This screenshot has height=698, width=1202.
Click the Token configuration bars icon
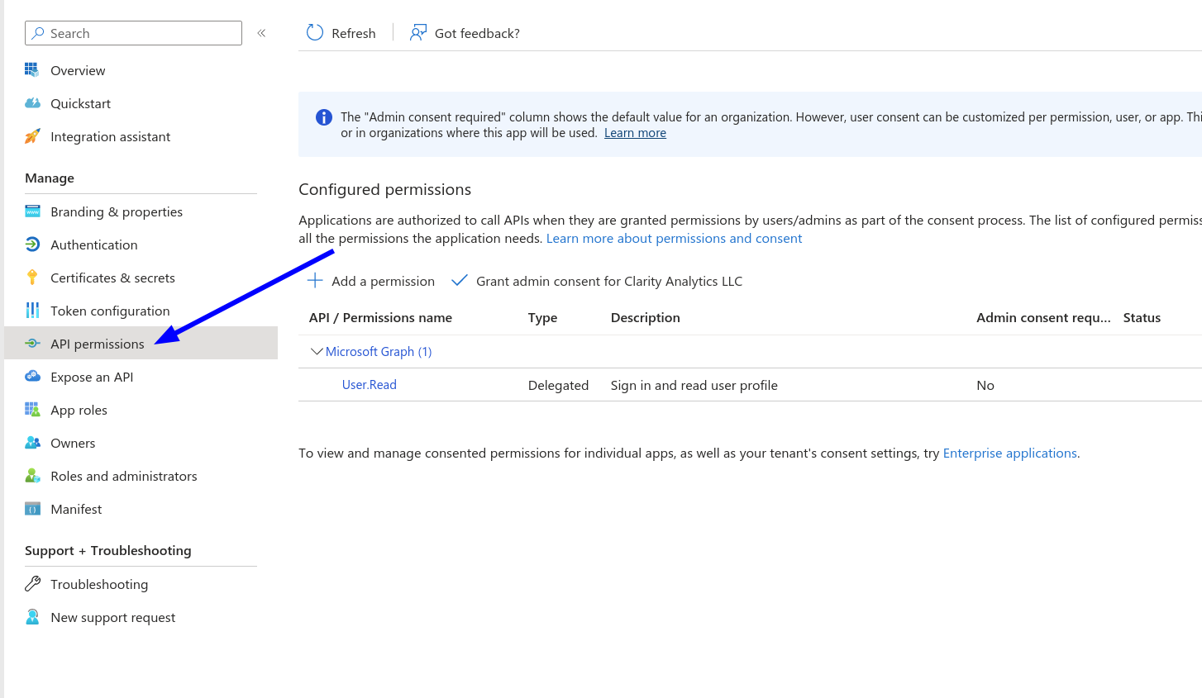[x=32, y=311]
